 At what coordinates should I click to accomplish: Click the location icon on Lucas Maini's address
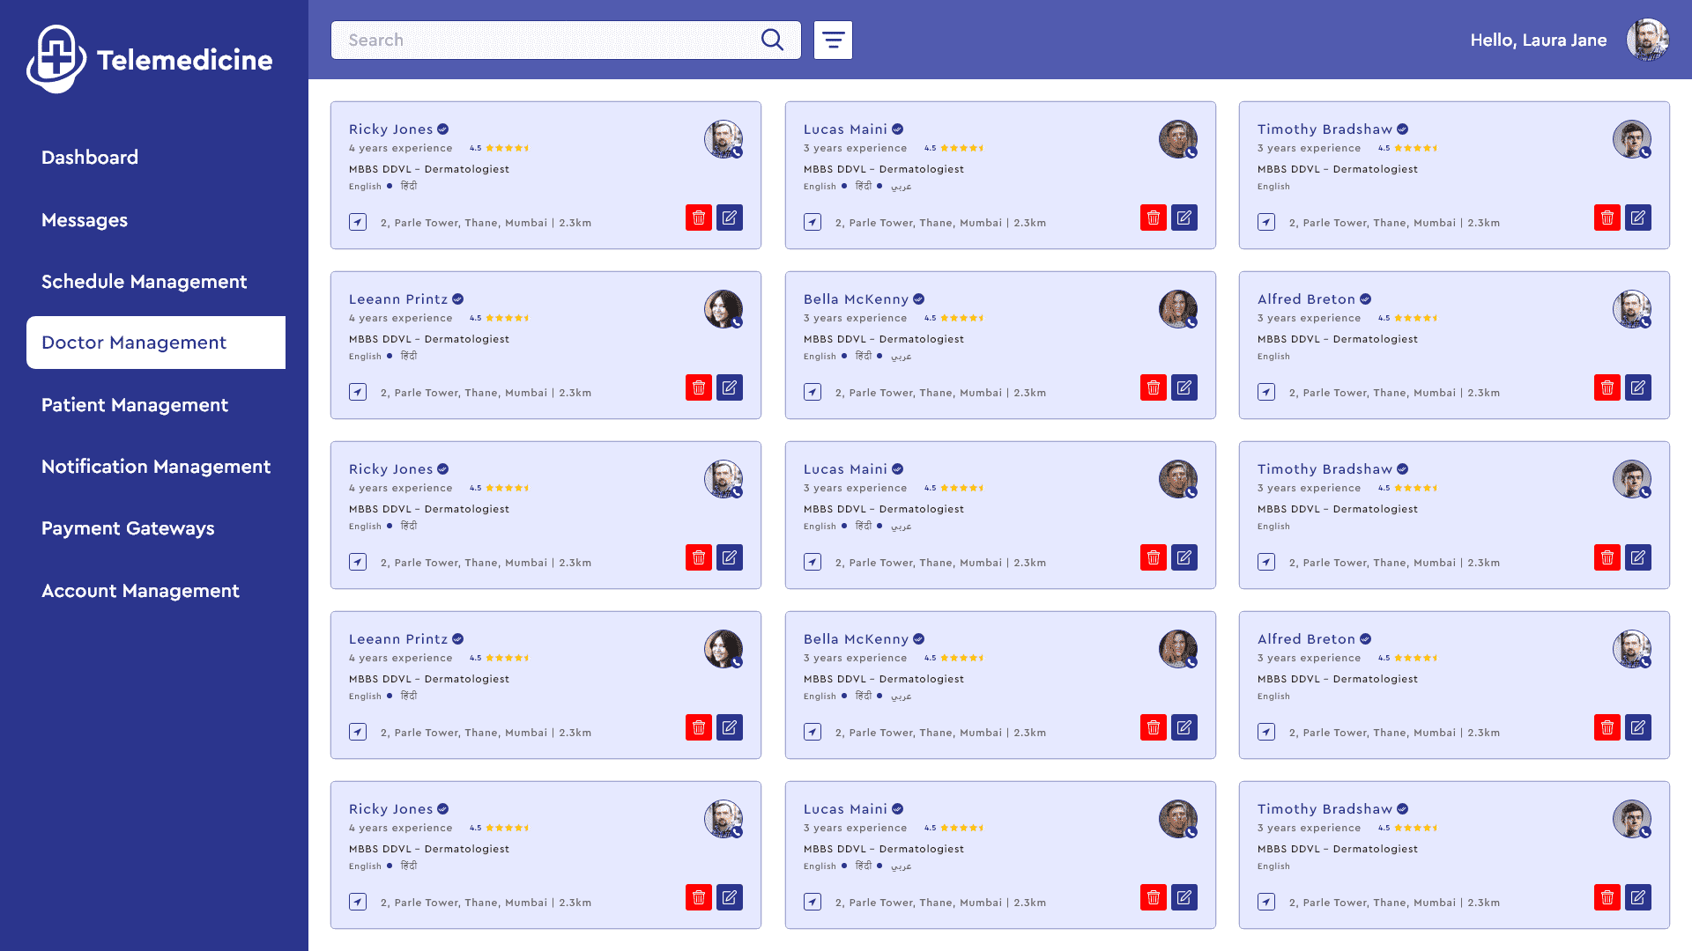812,221
